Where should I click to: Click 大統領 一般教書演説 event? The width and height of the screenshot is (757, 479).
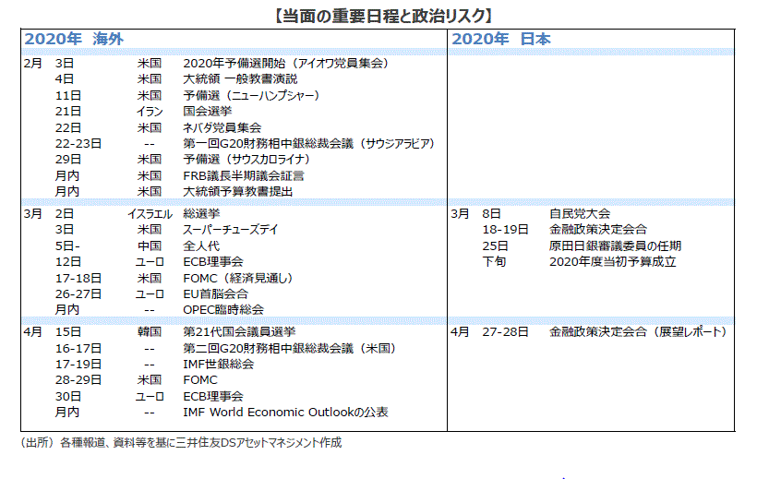tap(240, 79)
